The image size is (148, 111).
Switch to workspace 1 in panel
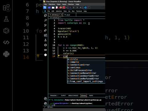coord(70,7)
